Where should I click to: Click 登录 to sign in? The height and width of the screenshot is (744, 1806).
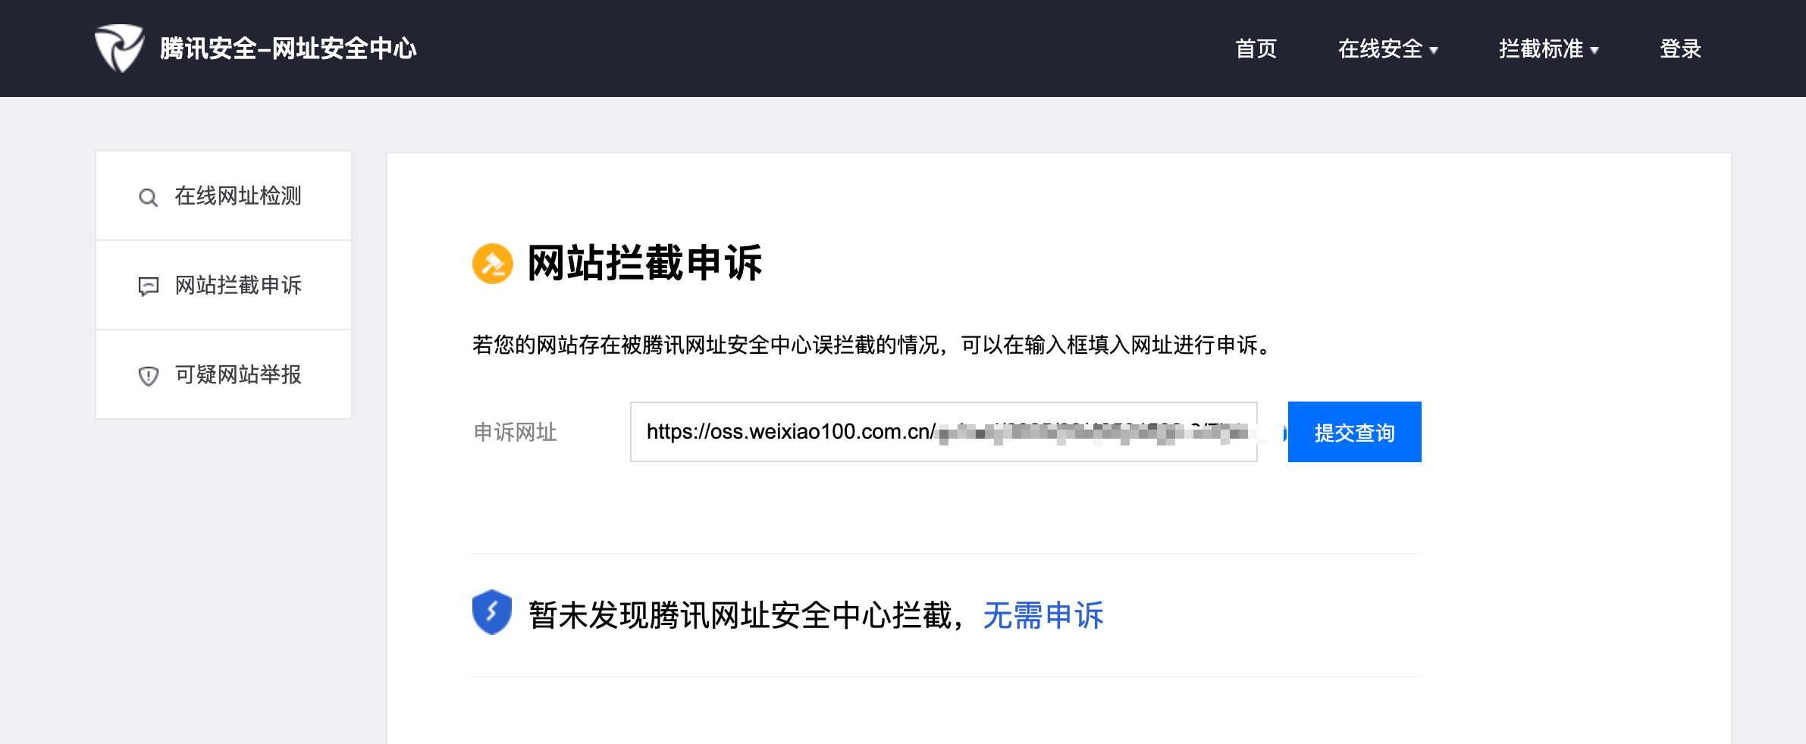[x=1680, y=48]
